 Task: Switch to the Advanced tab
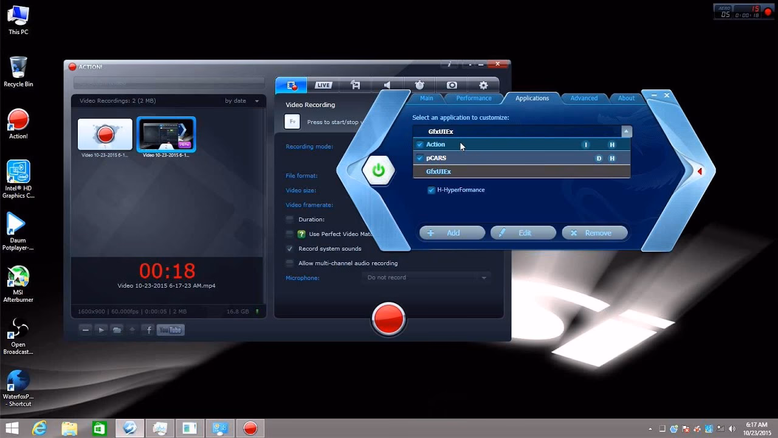tap(583, 98)
